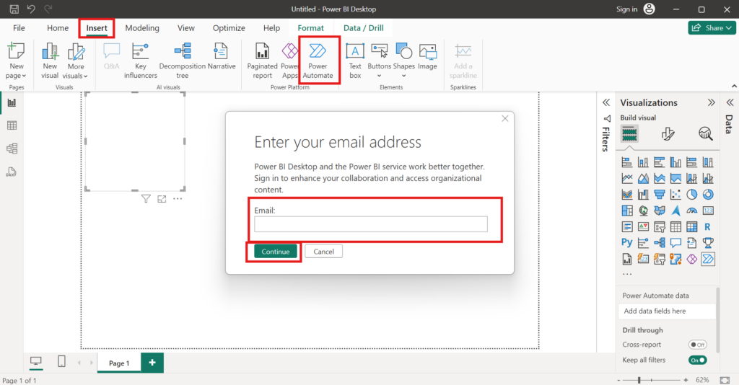This screenshot has height=385, width=739.
Task: Open Report view in left sidebar
Action: click(12, 102)
